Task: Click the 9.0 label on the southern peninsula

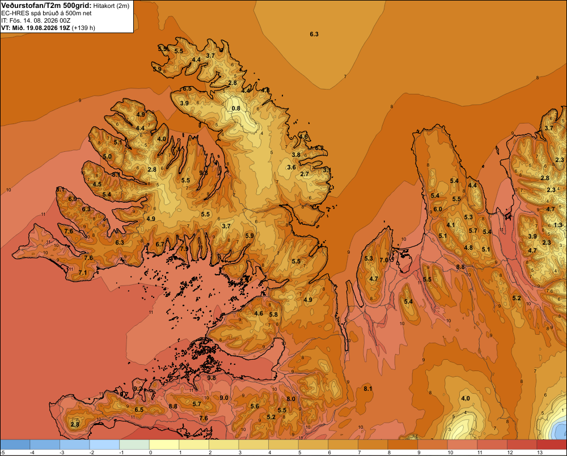Action: (x=224, y=398)
